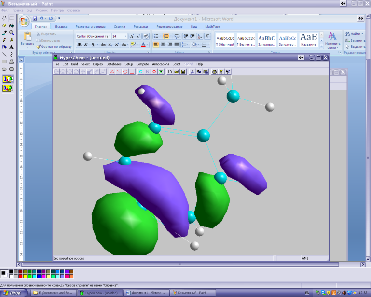Switch to the Вставка ribbon tab
The width and height of the screenshot is (371, 297).
61,27
